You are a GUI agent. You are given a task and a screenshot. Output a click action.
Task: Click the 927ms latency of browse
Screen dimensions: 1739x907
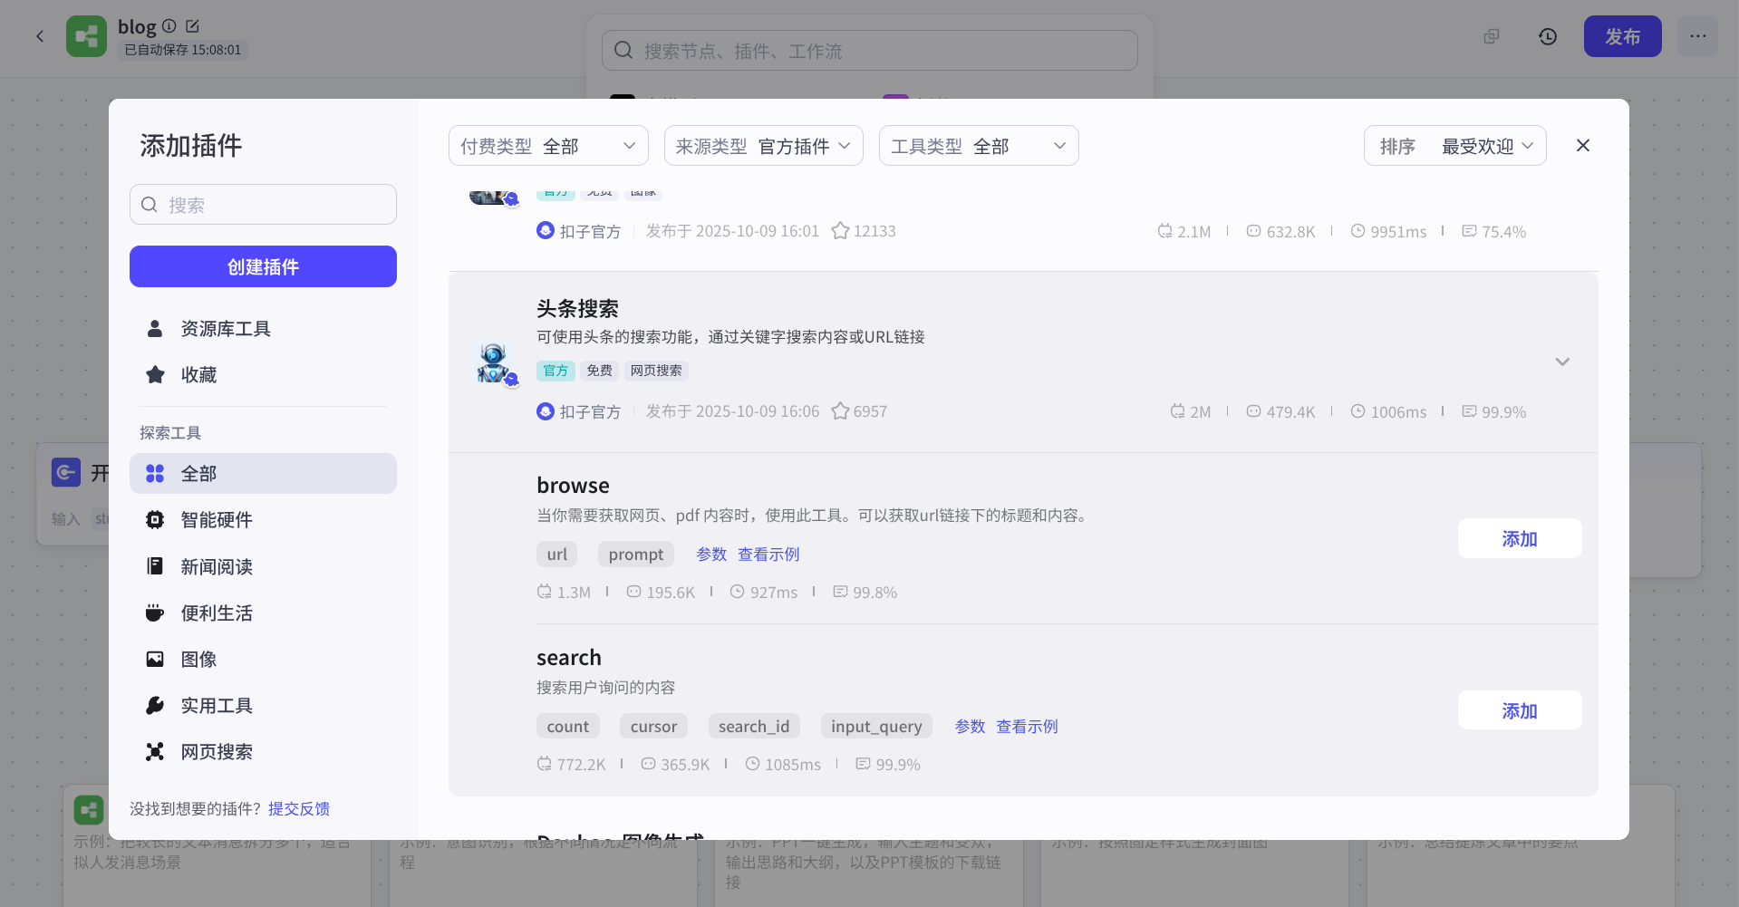764,593
